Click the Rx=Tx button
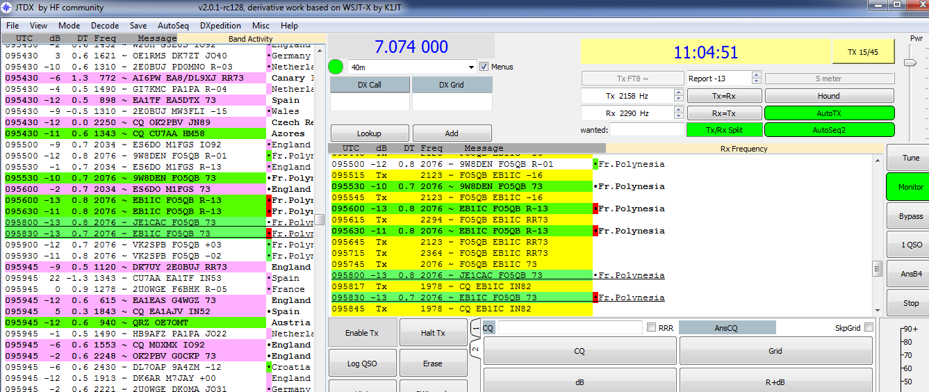The image size is (929, 392). click(x=724, y=113)
